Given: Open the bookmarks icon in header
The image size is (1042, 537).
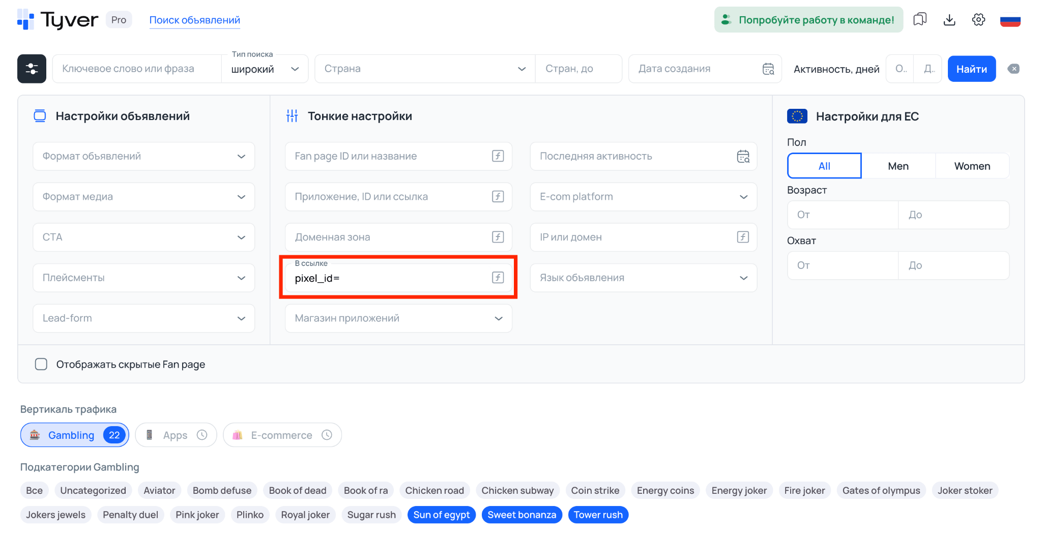Looking at the screenshot, I should tap(920, 20).
